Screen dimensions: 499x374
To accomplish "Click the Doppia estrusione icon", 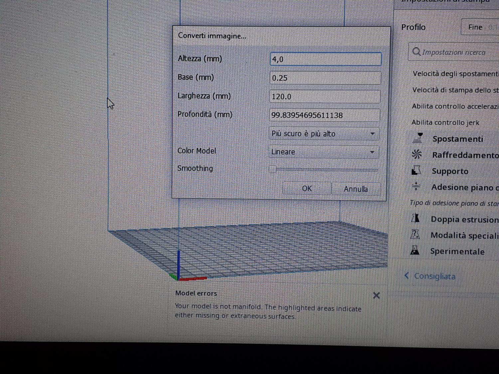I will tap(415, 218).
